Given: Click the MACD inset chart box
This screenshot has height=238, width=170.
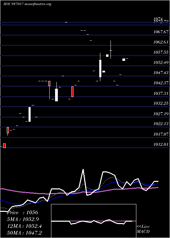Looking at the screenshot, I should click(x=93, y=221).
